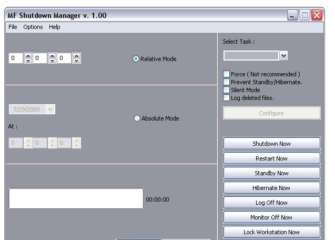The height and width of the screenshot is (240, 335).
Task: Increase relative mode second spinner value
Action: click(x=52, y=56)
